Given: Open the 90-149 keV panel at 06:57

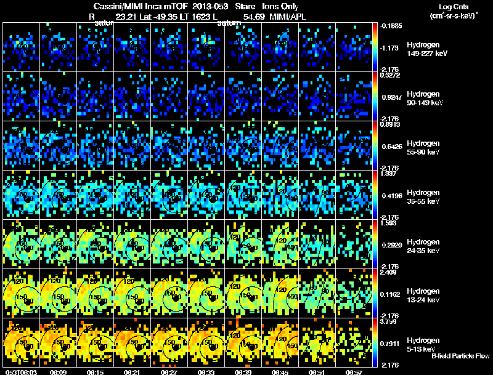Looking at the screenshot, I should [354, 97].
